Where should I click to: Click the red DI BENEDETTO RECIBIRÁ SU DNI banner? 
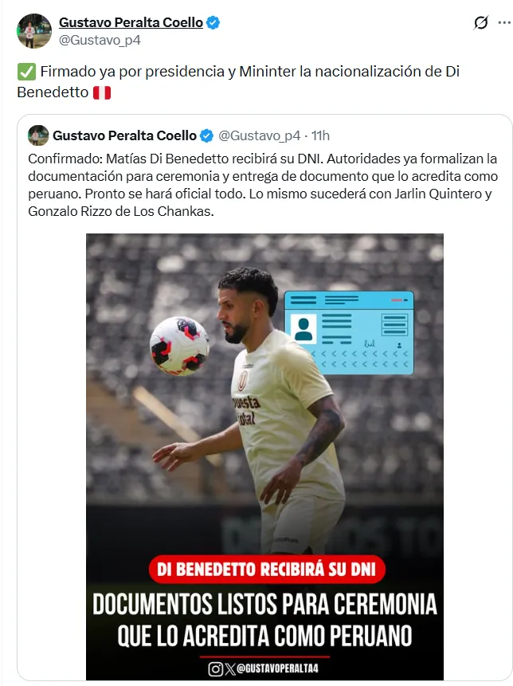(x=266, y=570)
